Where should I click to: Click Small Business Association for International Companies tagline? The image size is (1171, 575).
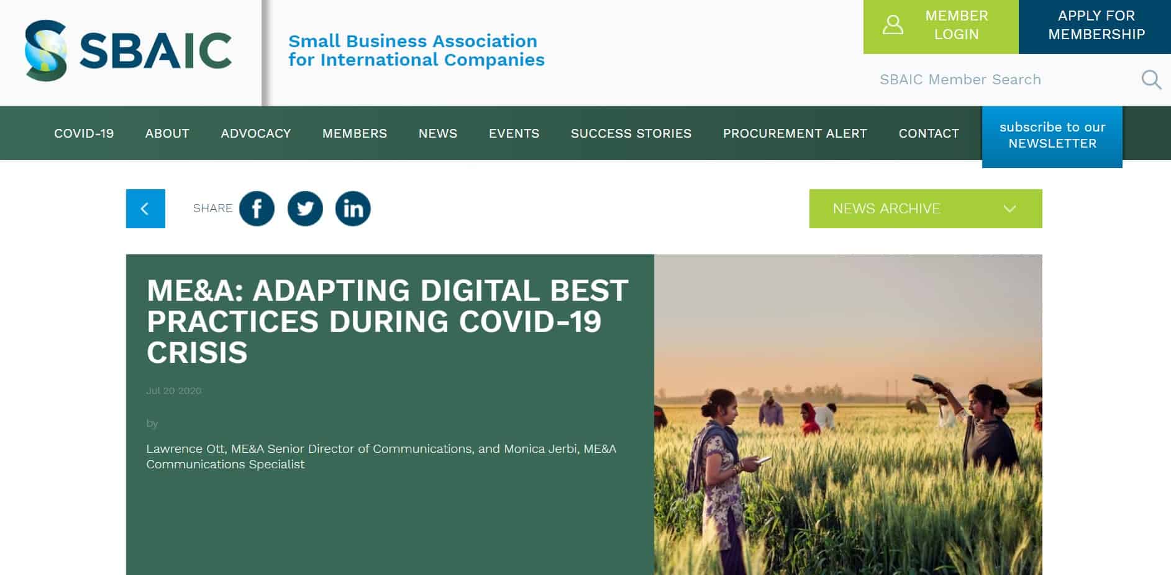tap(416, 50)
